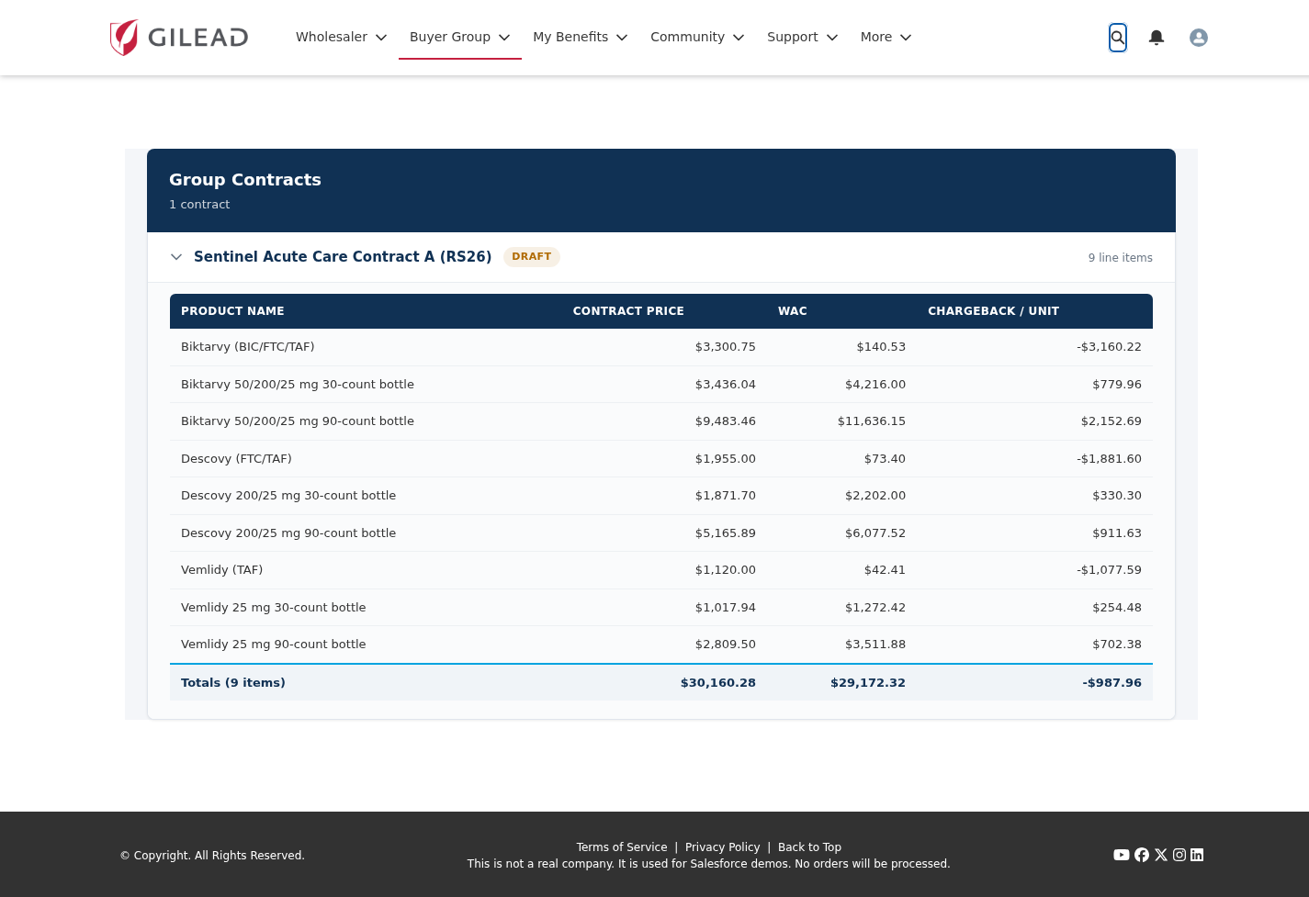The height and width of the screenshot is (897, 1309).
Task: Open the user profile avatar
Action: pyautogui.click(x=1199, y=38)
